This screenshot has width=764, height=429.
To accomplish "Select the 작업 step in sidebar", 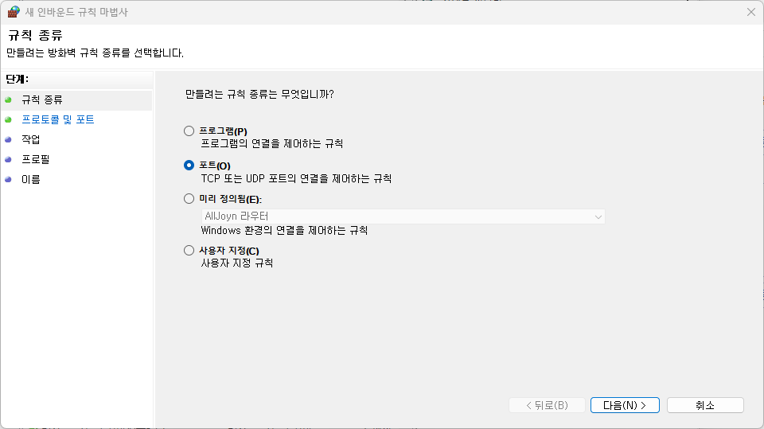I will point(31,139).
